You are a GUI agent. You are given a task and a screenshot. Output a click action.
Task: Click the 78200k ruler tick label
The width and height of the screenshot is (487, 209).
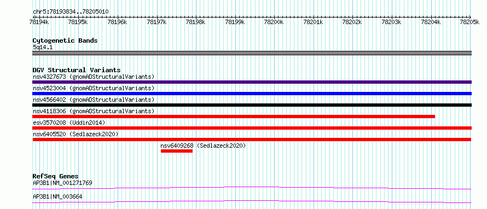(x=274, y=22)
